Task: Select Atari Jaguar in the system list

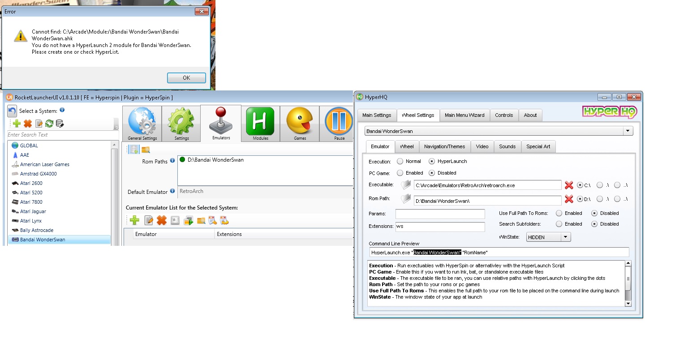Action: pos(33,211)
